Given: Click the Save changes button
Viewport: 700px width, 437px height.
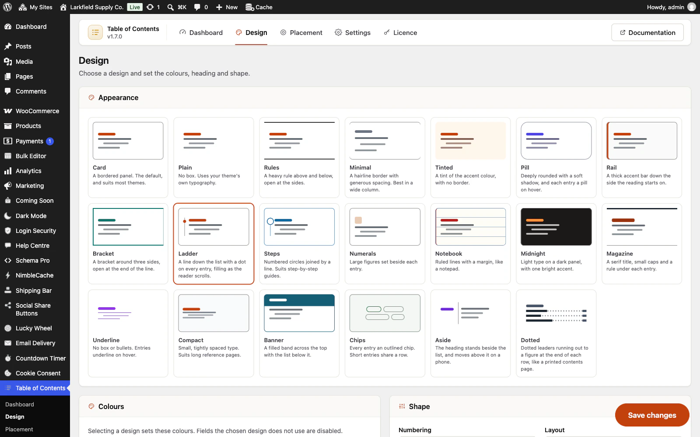Looking at the screenshot, I should coord(652,415).
